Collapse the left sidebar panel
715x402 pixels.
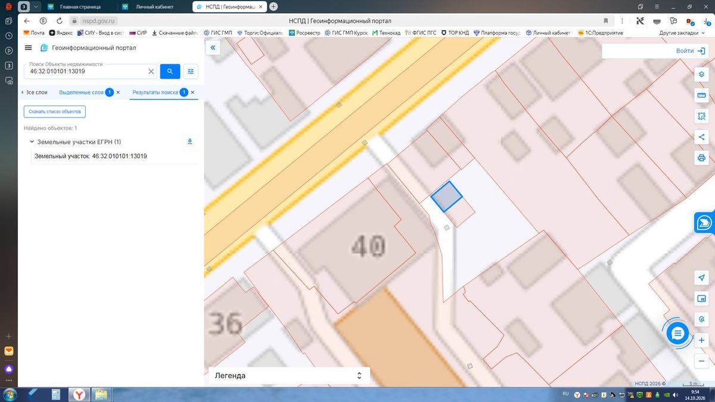tap(213, 48)
